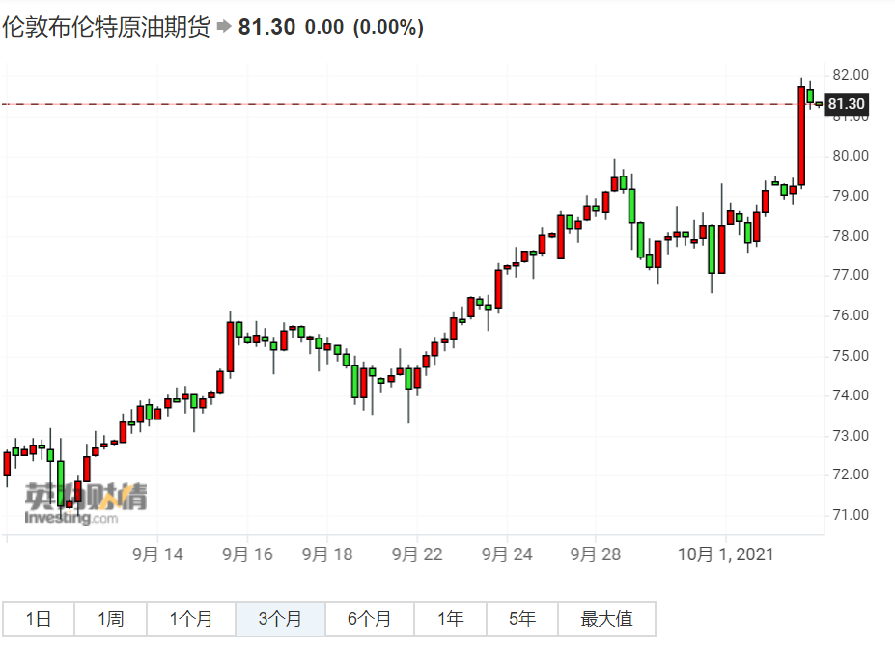
Task: Click the 81.30 price in the header
Action: click(x=266, y=27)
